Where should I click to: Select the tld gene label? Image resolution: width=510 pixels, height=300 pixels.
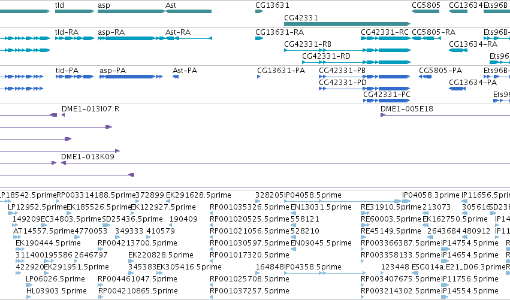[59, 5]
